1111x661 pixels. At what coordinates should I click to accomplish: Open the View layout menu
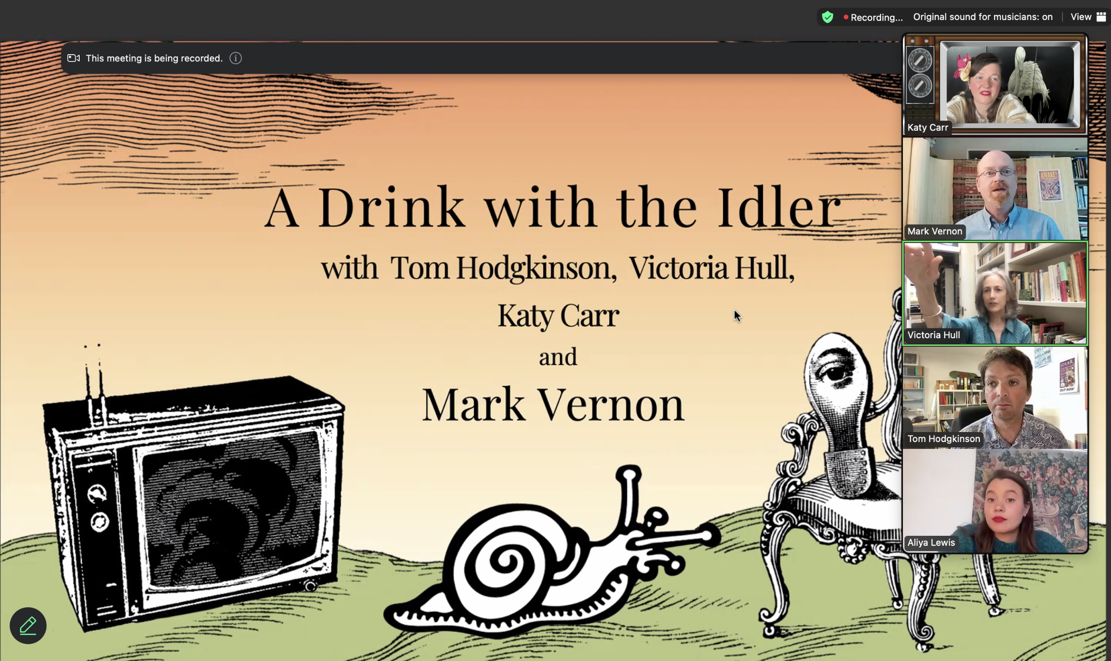pyautogui.click(x=1088, y=17)
